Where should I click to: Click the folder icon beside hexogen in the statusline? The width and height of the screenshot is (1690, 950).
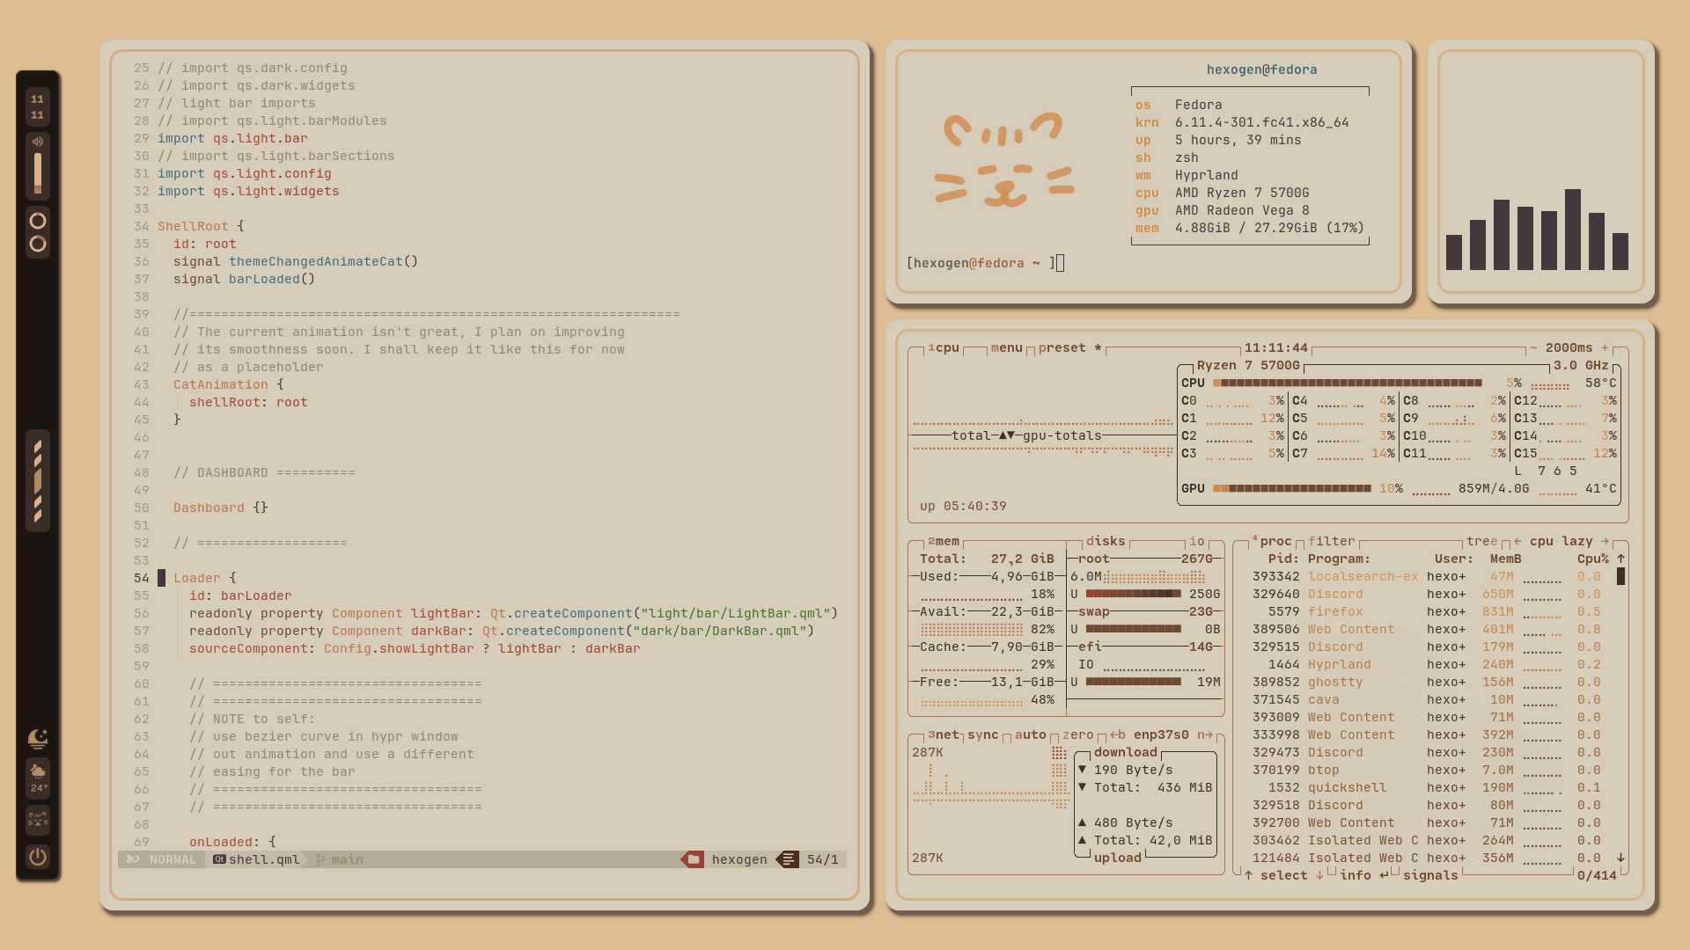coord(694,859)
